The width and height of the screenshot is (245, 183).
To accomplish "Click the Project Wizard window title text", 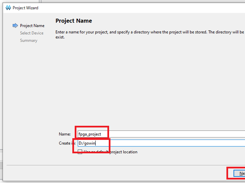I will tap(25, 8).
